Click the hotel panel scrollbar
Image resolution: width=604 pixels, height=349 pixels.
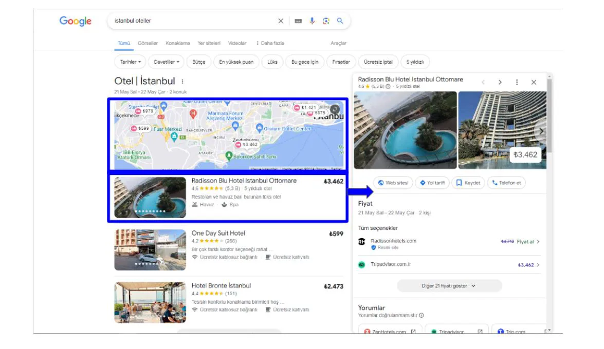pyautogui.click(x=550, y=115)
